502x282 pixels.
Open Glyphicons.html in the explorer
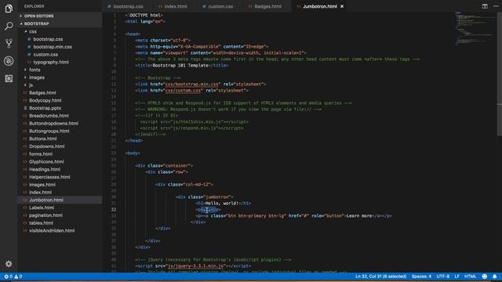click(46, 162)
